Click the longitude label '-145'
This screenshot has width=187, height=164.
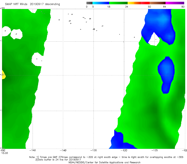[33, 150]
